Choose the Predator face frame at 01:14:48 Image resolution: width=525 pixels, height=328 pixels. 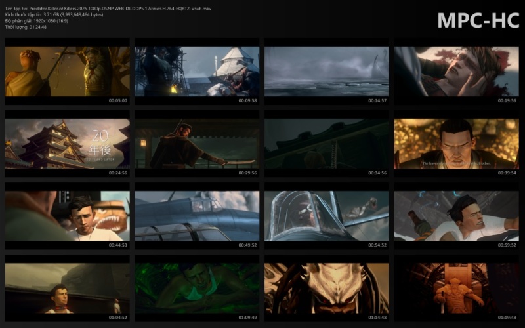point(327,288)
